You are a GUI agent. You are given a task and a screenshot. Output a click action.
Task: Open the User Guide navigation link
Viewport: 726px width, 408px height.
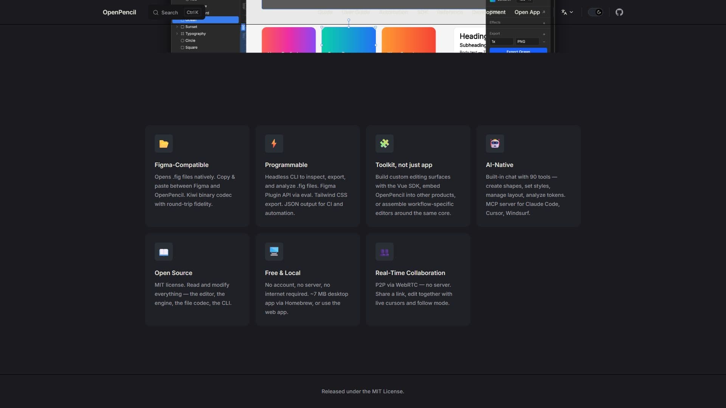point(355,12)
